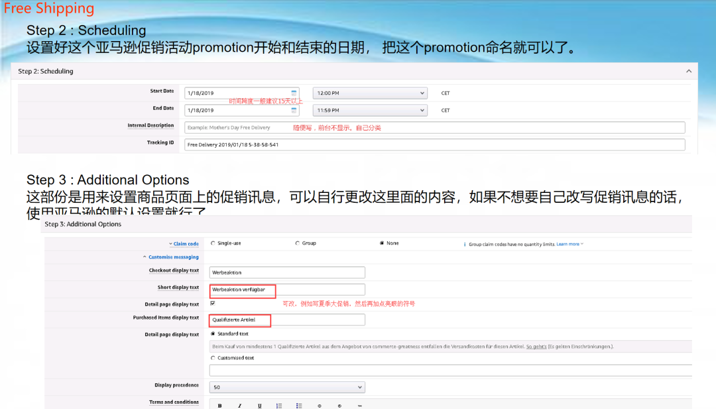
Task: Click the Customised text input box
Action: [x=451, y=370]
